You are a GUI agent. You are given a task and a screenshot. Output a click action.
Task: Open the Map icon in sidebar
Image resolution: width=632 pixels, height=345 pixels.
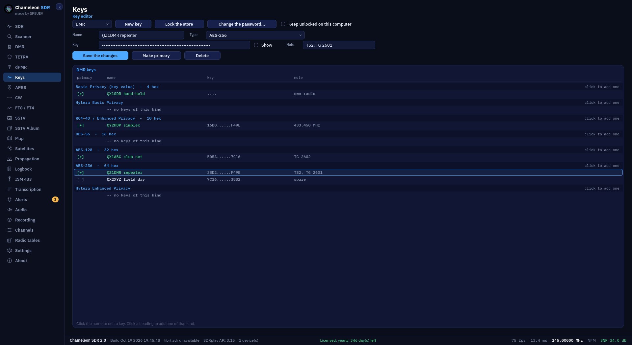coord(10,138)
